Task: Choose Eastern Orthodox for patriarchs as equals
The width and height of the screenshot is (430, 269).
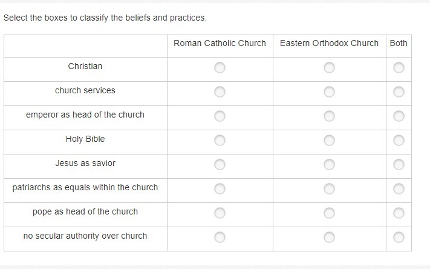Action: [329, 188]
